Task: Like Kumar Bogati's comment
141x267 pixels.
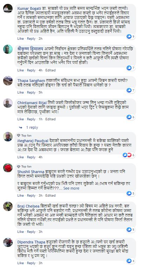Action: [x=21, y=39]
